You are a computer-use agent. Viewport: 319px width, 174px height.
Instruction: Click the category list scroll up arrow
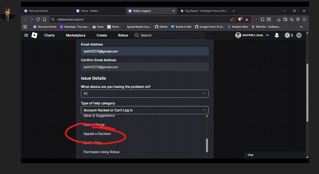[207, 116]
